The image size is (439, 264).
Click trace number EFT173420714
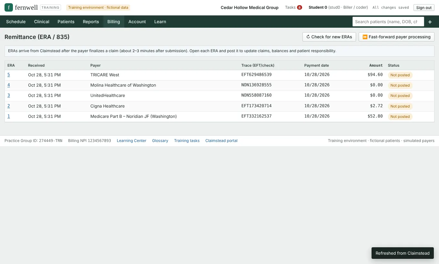point(257,106)
